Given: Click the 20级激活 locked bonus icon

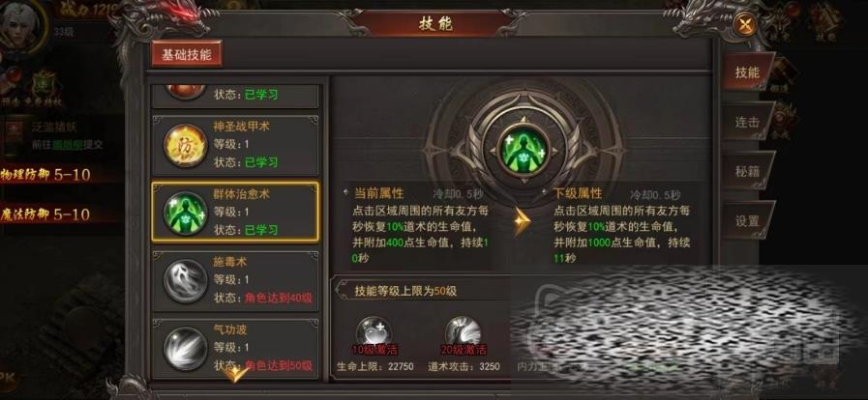Looking at the screenshot, I should pos(464,334).
